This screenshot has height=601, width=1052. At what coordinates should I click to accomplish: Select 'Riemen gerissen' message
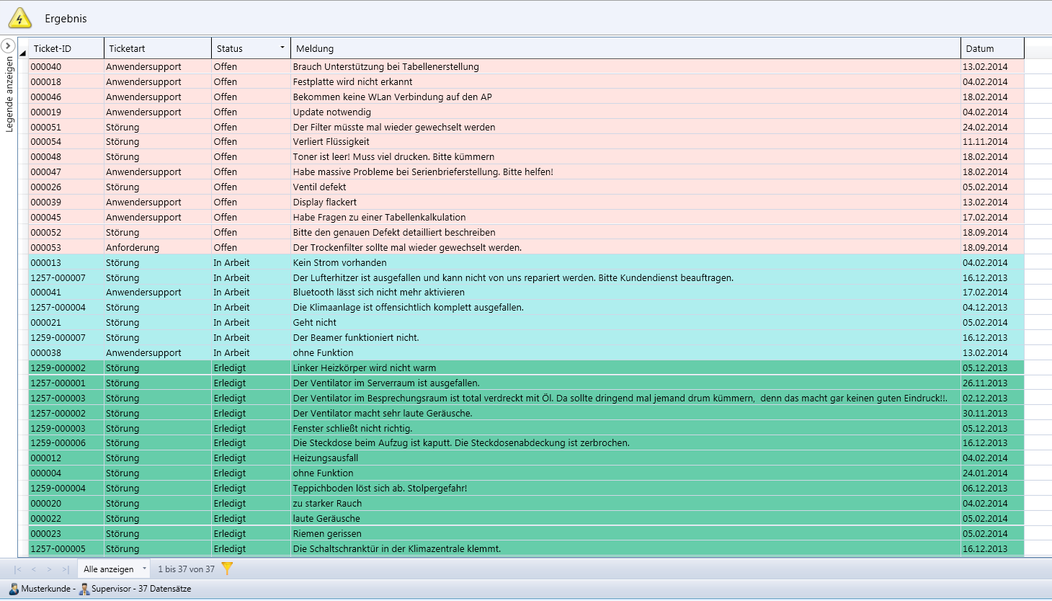tap(327, 533)
